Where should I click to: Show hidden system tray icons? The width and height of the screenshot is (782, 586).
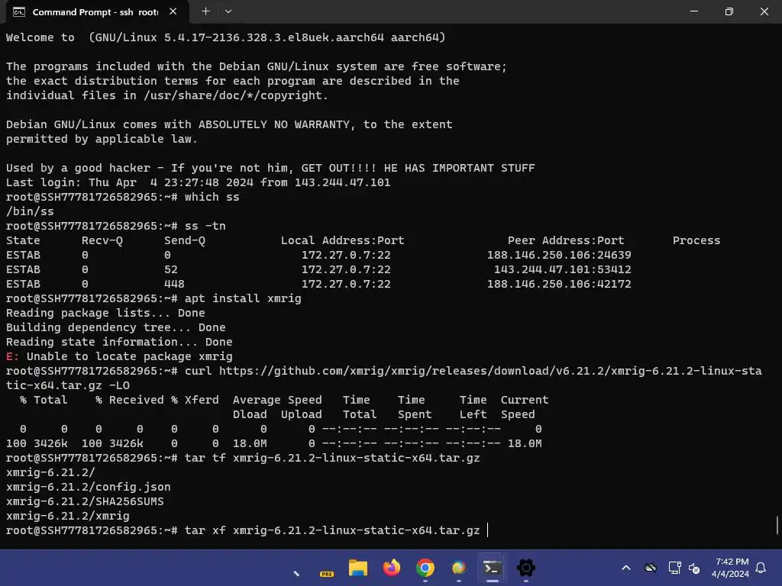(626, 568)
